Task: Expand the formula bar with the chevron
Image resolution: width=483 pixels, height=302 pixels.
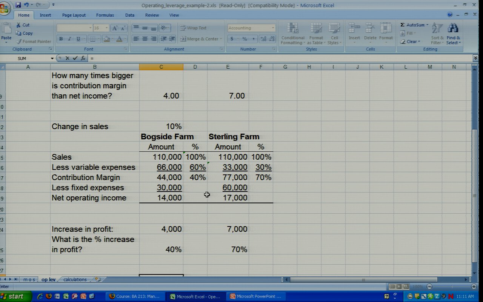Action: pyautogui.click(x=475, y=58)
